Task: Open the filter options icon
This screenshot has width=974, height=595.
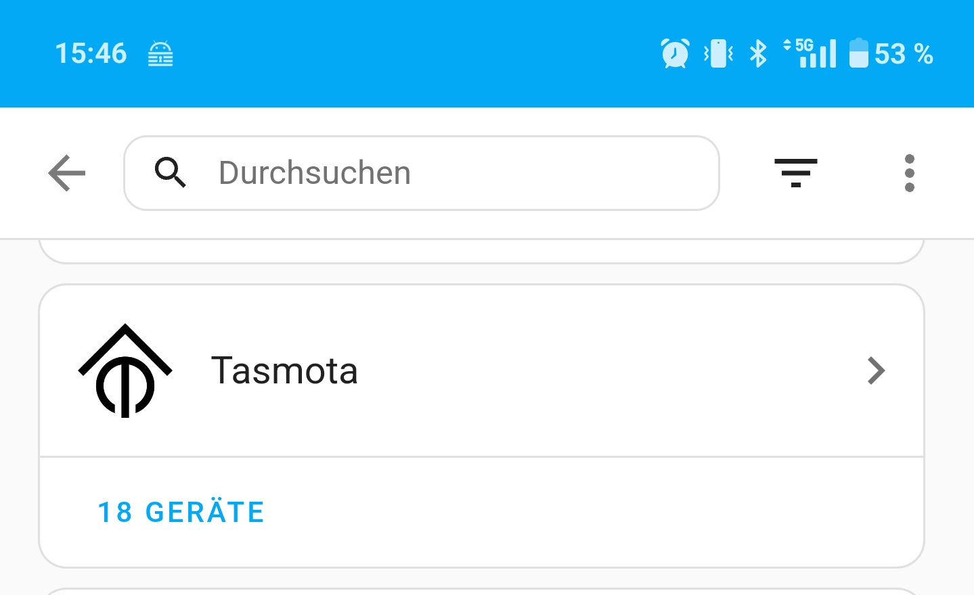Action: tap(795, 173)
